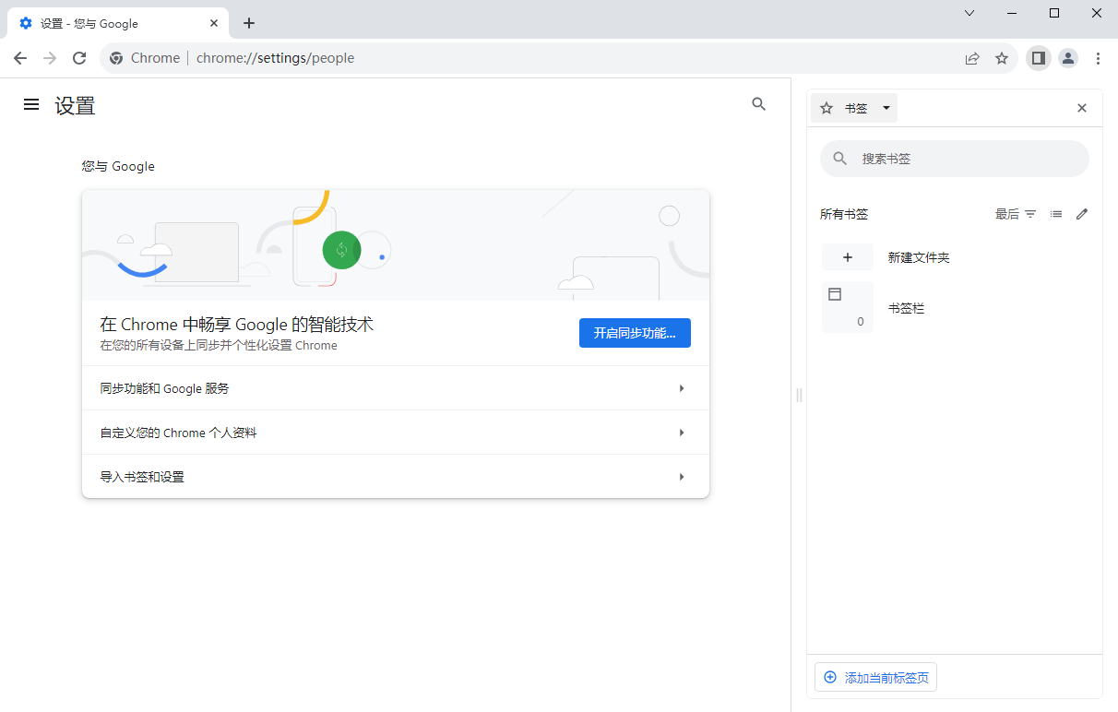Click the 您与 Google section heading

point(118,166)
